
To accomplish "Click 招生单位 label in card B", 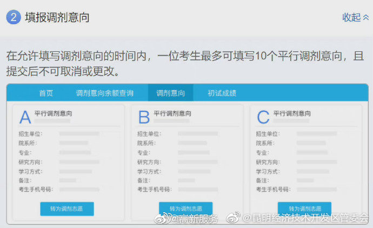I will [149, 134].
